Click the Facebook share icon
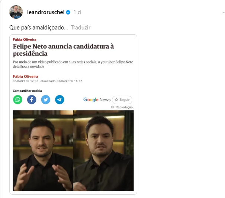The width and height of the screenshot is (225, 198). pyautogui.click(x=32, y=100)
